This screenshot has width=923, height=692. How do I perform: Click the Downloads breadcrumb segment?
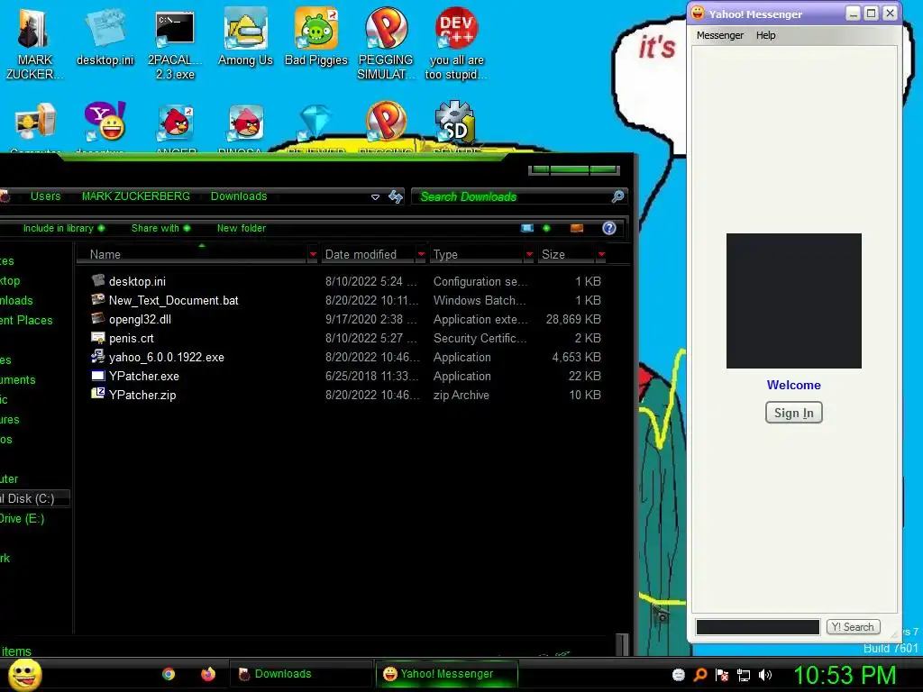(239, 196)
